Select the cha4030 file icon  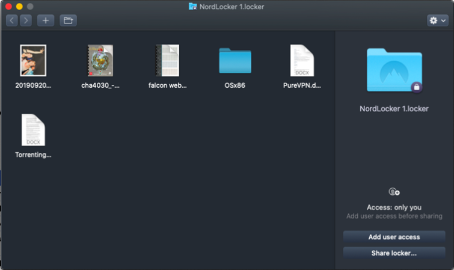100,60
